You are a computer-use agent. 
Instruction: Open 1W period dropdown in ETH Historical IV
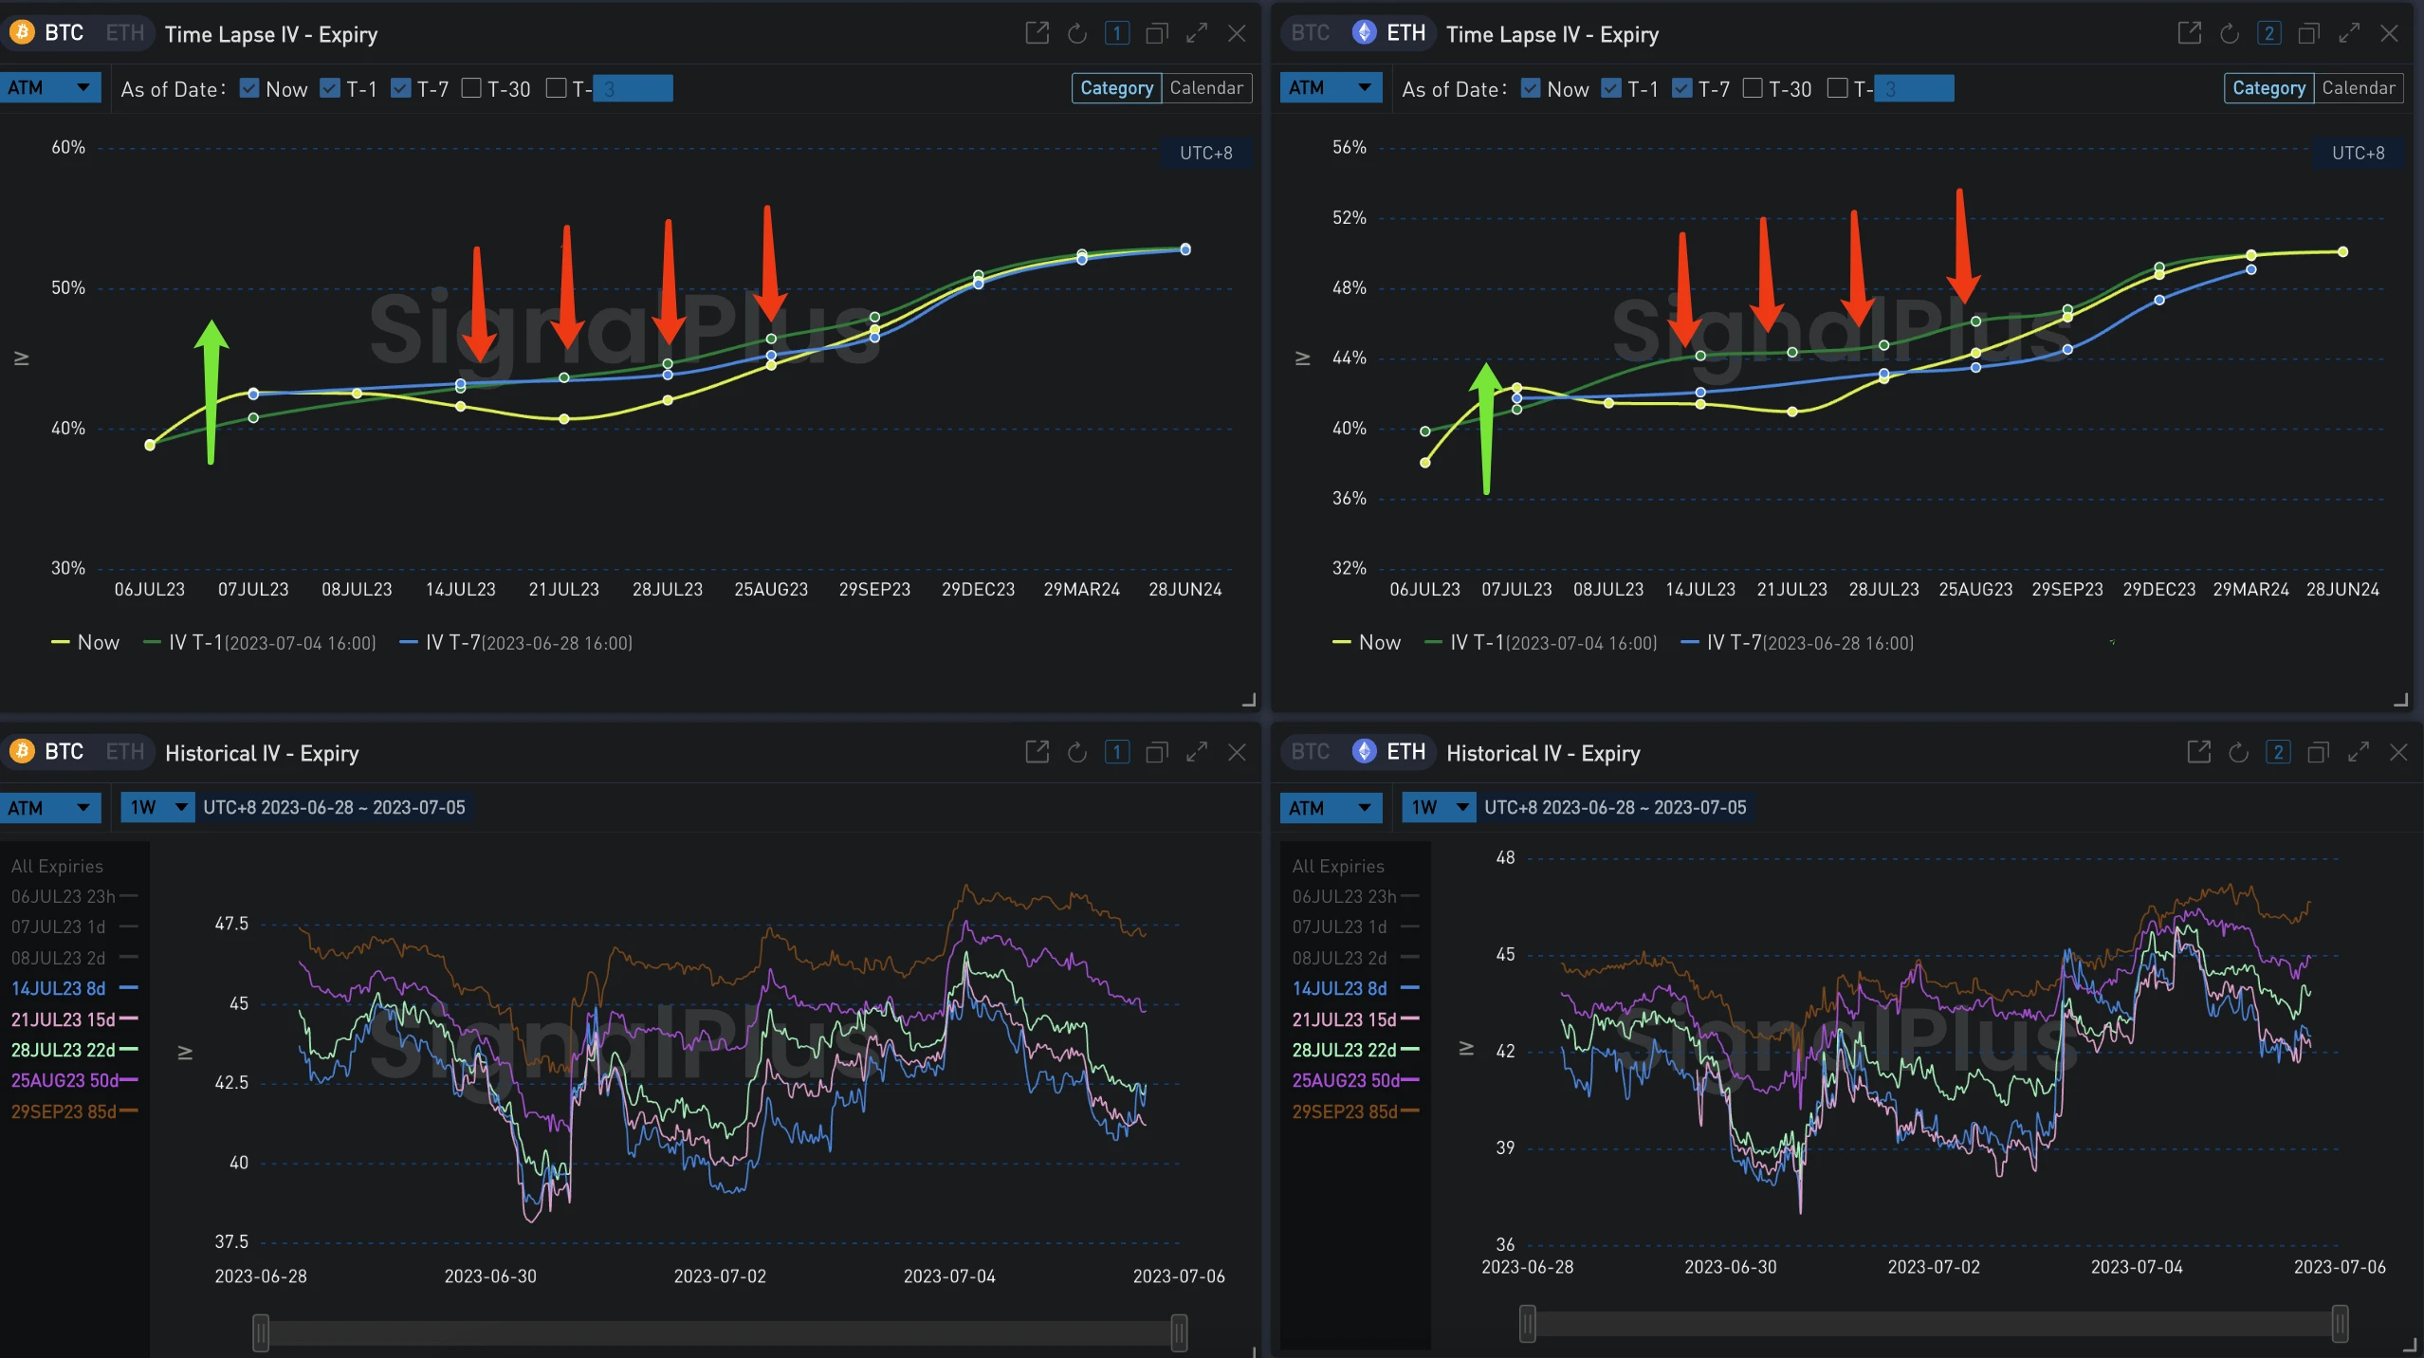click(x=1438, y=807)
